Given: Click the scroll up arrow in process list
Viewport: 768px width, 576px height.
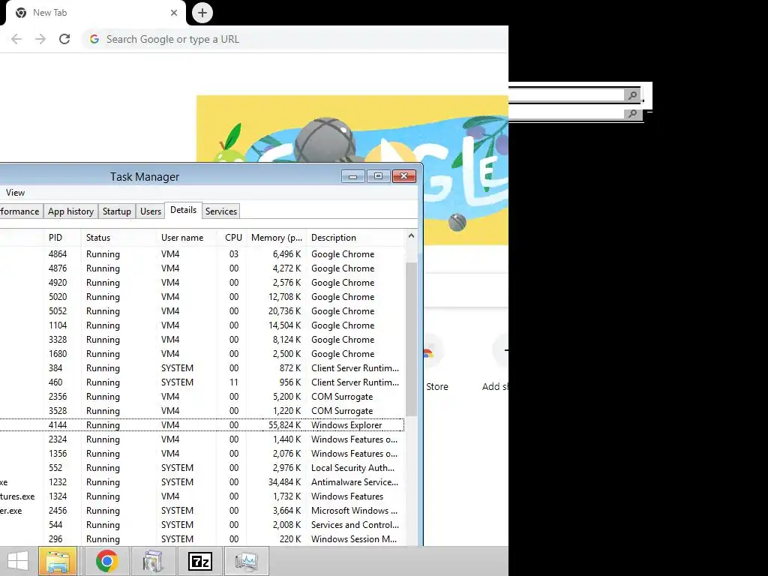Looking at the screenshot, I should point(412,236).
